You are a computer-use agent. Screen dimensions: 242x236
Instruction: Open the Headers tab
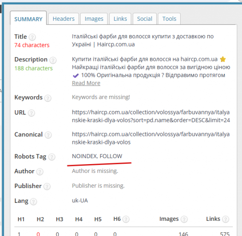click(64, 19)
